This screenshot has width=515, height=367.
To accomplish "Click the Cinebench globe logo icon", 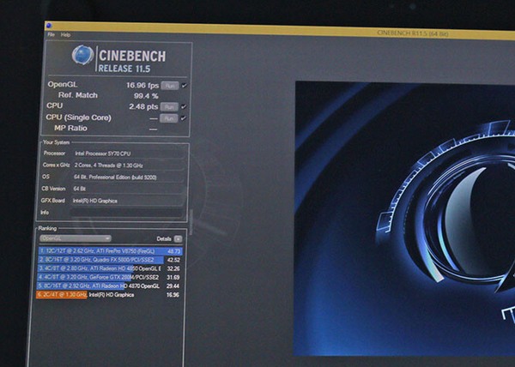I will coord(83,56).
